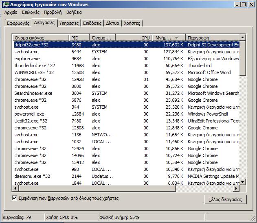
Task: Click the Microsoft Office Word description
Action: click(x=209, y=72)
